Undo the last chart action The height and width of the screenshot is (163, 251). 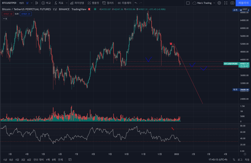point(136,3)
